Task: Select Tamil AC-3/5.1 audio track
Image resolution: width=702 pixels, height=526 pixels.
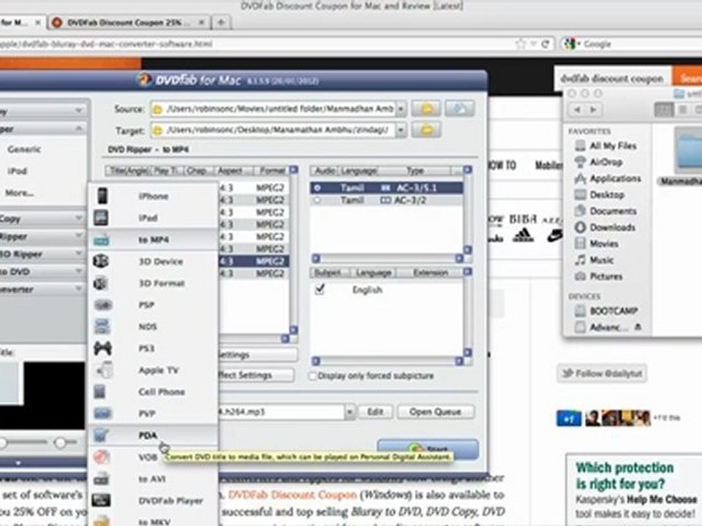Action: click(x=386, y=188)
